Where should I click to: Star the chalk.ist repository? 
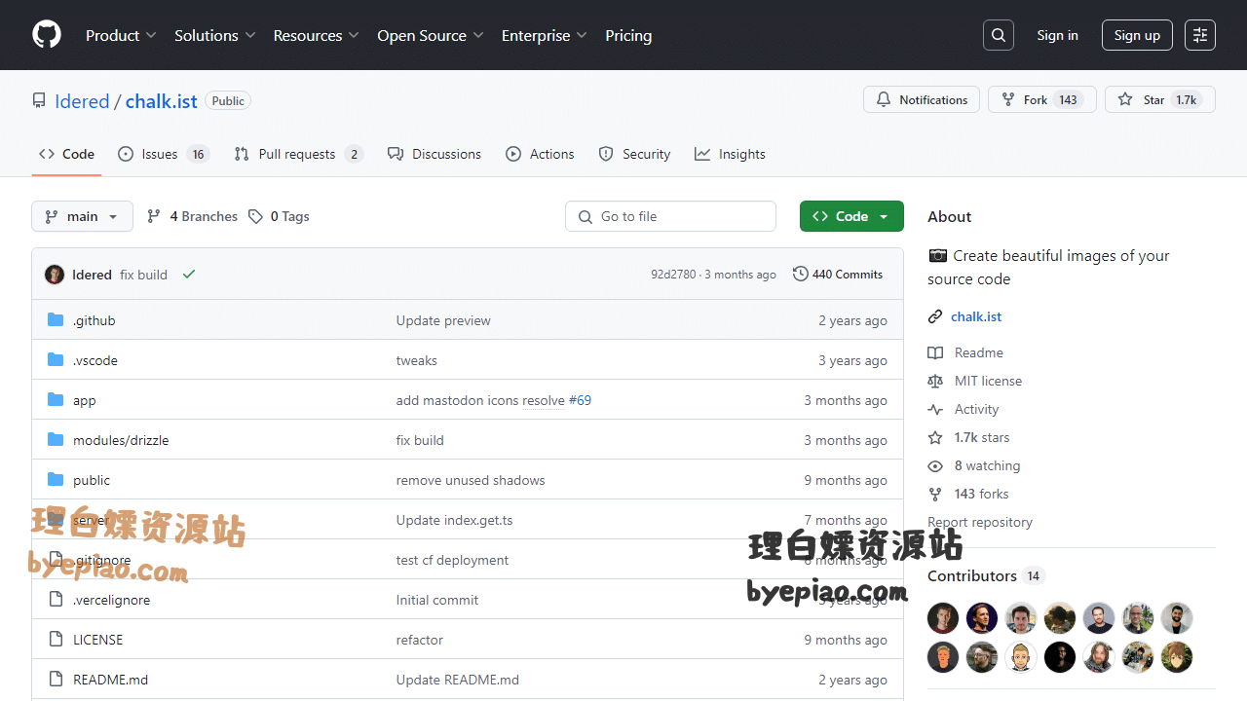coord(1160,99)
